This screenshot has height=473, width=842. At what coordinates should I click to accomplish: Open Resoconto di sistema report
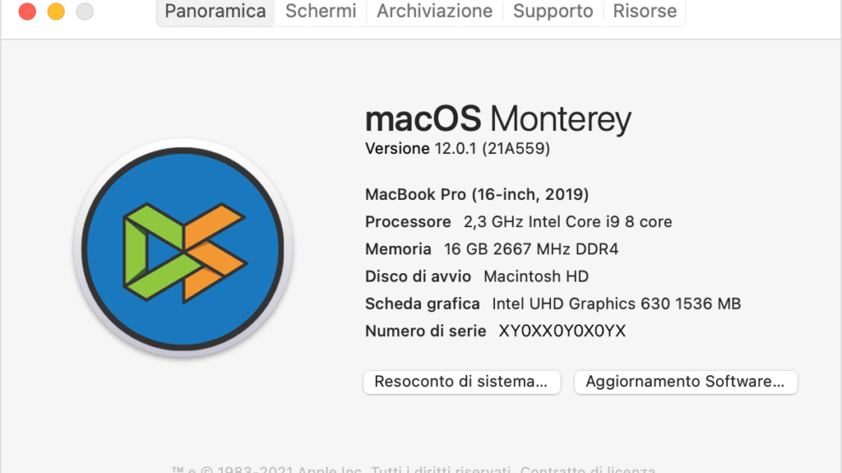pos(461,382)
